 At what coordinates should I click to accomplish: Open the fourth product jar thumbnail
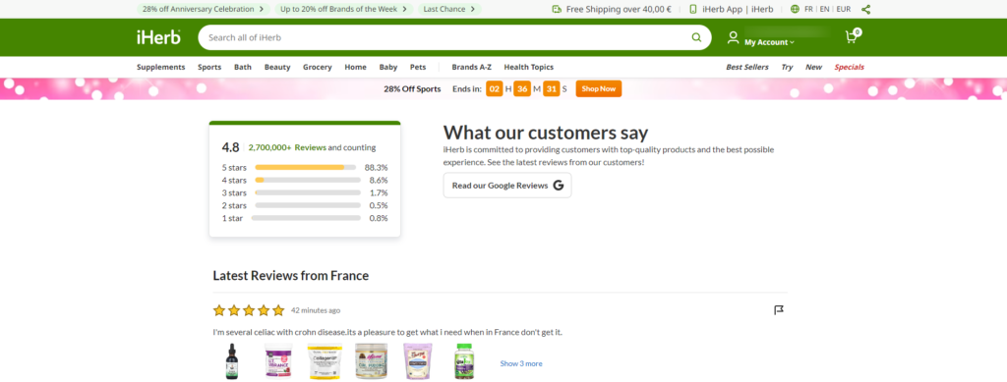tap(371, 362)
